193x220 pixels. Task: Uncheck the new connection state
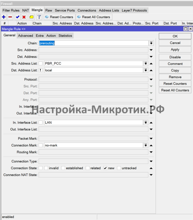105,168
